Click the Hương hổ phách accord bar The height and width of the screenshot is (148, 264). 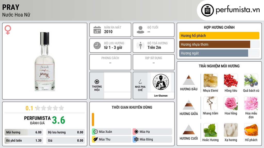tap(219, 35)
